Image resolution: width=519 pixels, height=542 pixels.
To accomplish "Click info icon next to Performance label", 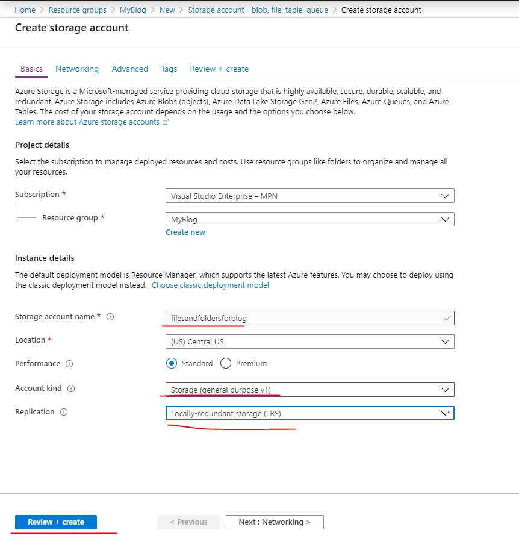I will (x=69, y=364).
